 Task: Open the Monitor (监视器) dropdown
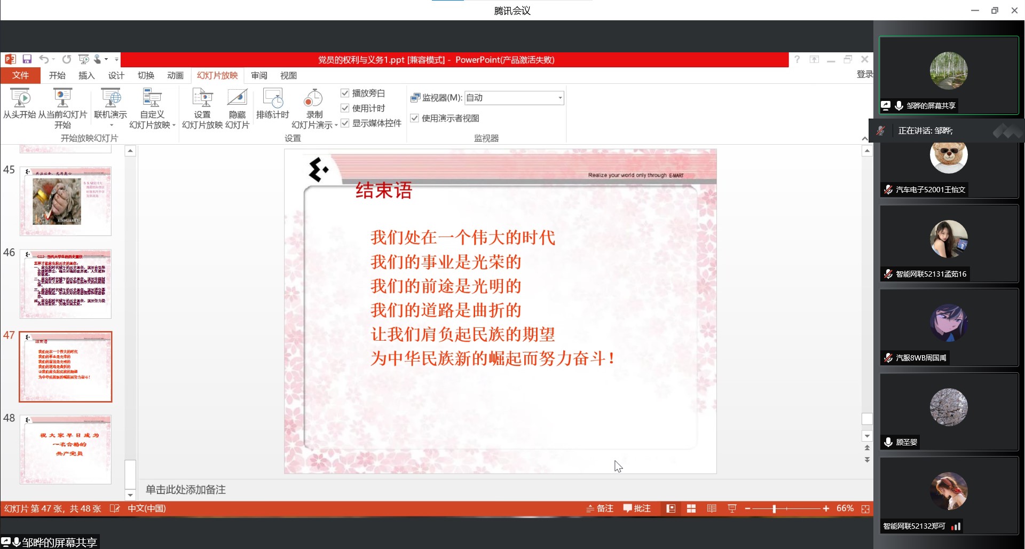point(559,98)
